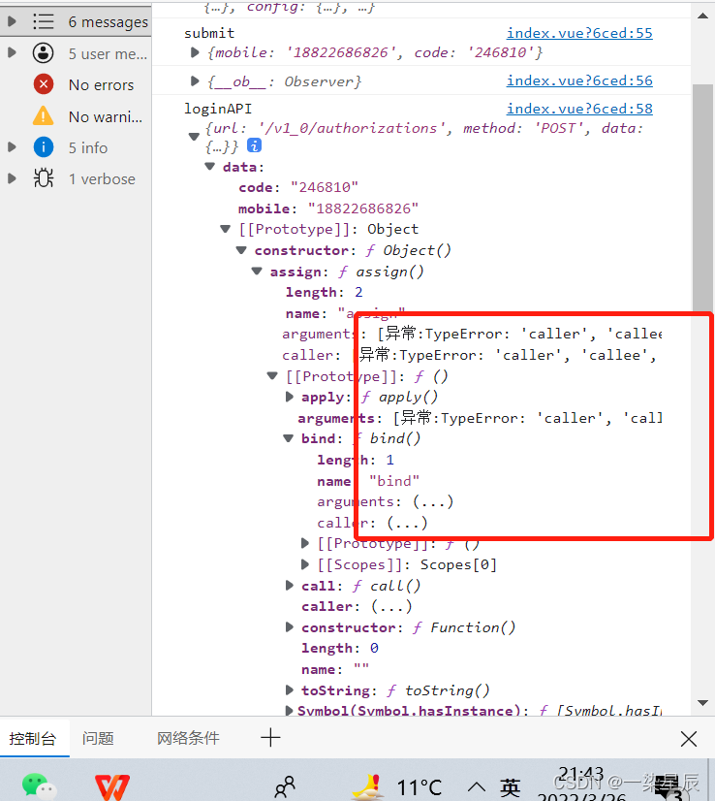Collapse the data property node
The image size is (715, 801).
pos(210,166)
